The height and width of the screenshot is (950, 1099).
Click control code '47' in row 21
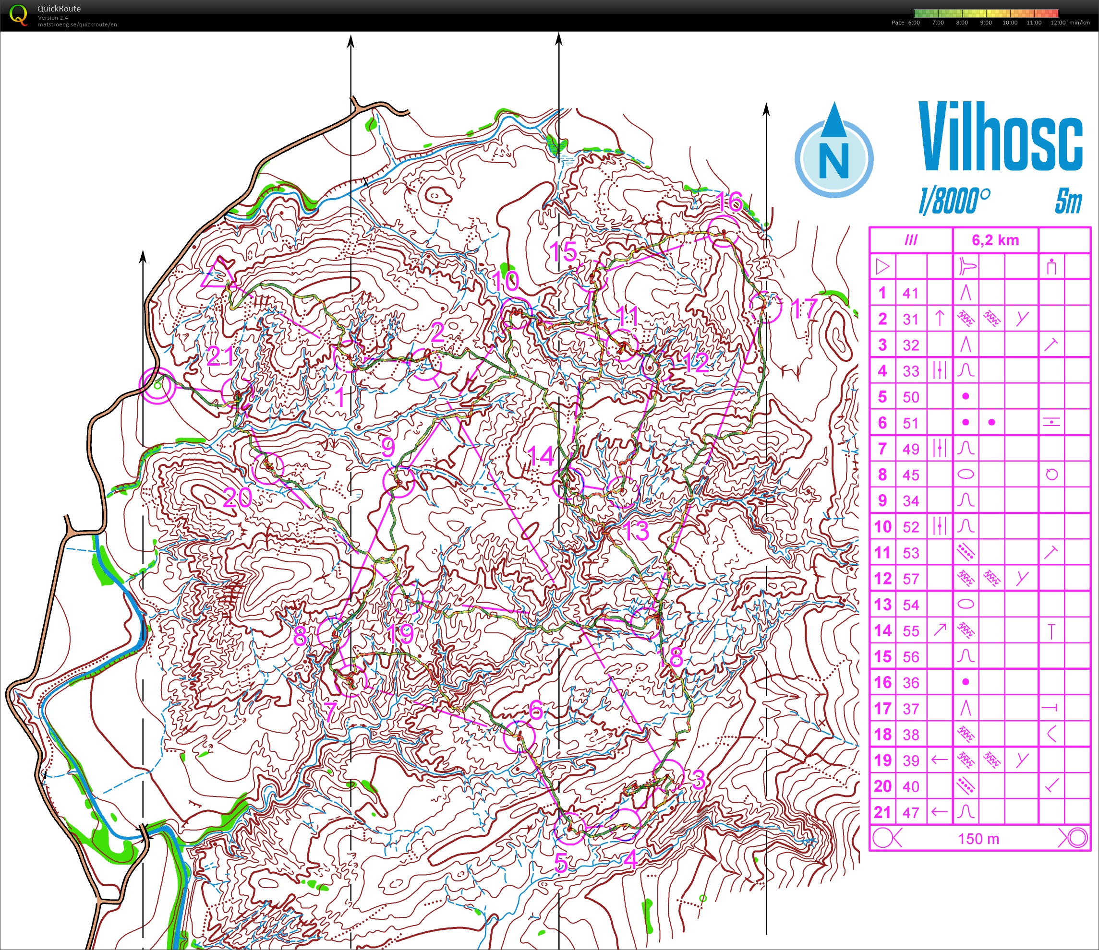911,812
